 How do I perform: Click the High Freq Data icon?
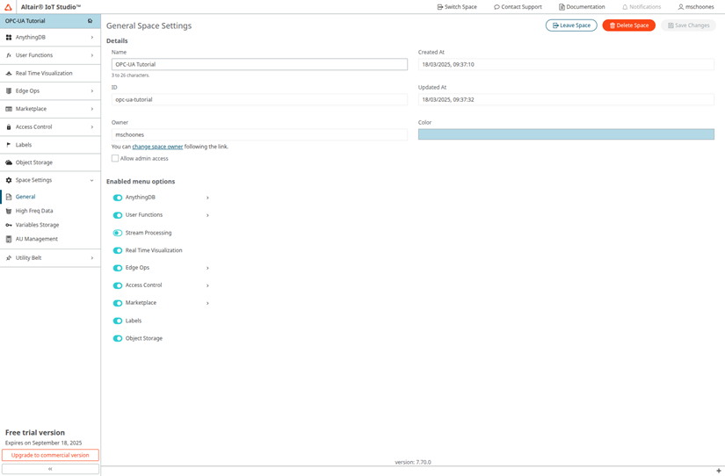8,211
